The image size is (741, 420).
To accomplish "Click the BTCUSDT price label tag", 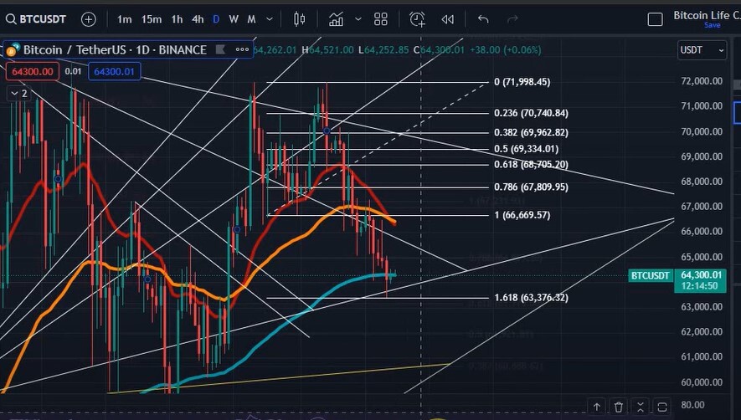I will coord(651,275).
